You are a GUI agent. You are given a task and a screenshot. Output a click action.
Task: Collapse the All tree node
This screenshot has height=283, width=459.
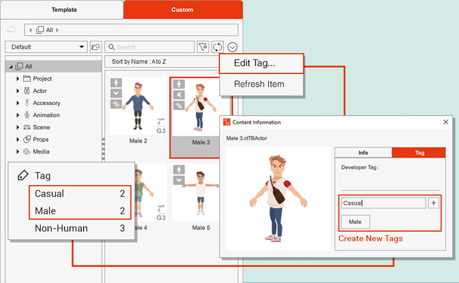click(11, 66)
